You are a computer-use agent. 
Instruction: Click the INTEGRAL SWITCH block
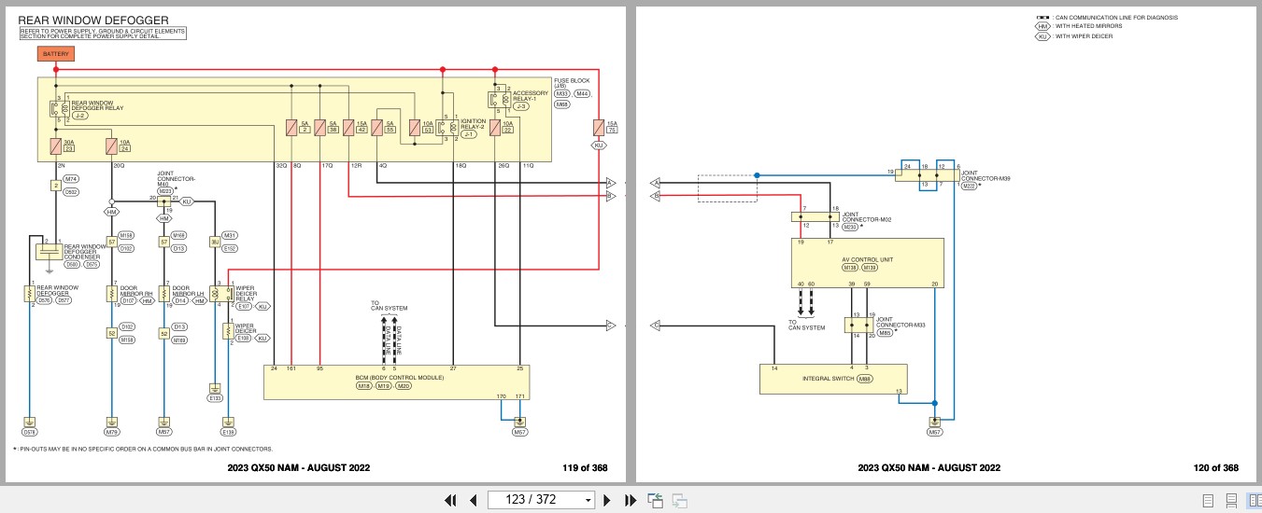(x=833, y=379)
